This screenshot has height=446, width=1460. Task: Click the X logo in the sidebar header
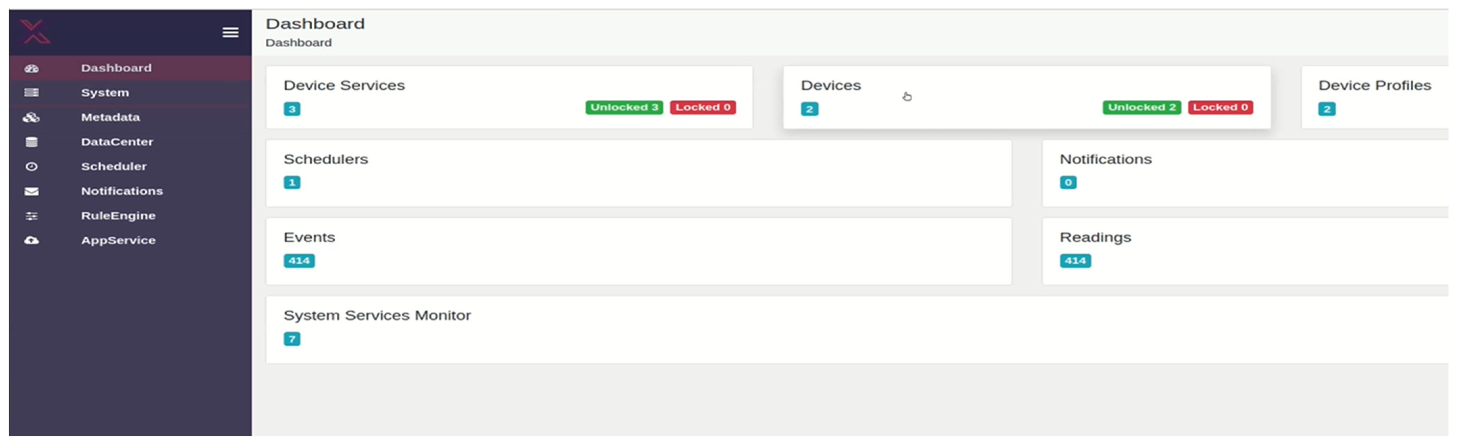click(x=35, y=32)
